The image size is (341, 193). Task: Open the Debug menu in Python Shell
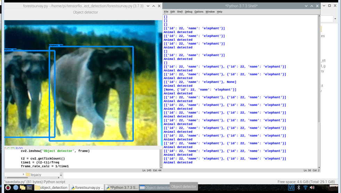click(x=188, y=12)
